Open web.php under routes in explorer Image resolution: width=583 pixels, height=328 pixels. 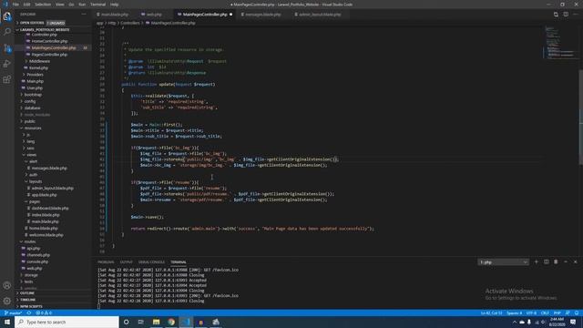tap(35, 269)
